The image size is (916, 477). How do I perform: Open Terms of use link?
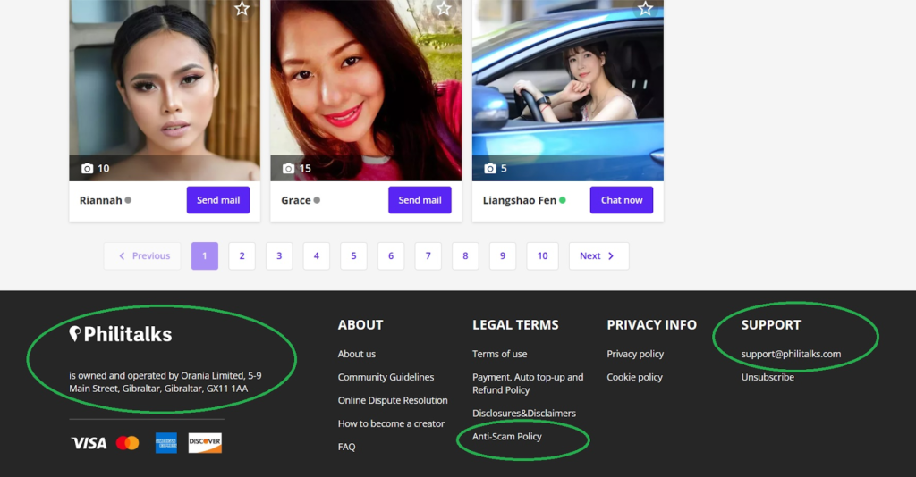[x=499, y=354]
